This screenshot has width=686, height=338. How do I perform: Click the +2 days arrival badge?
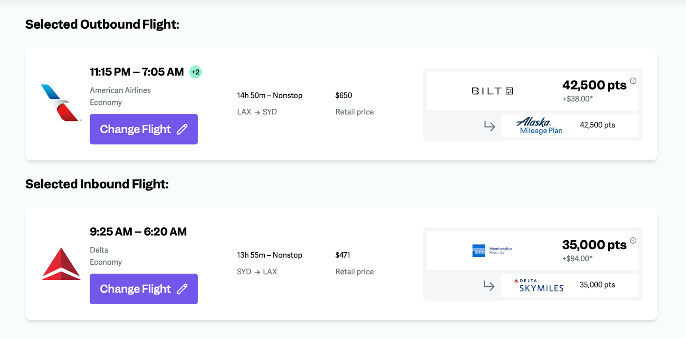click(x=196, y=72)
